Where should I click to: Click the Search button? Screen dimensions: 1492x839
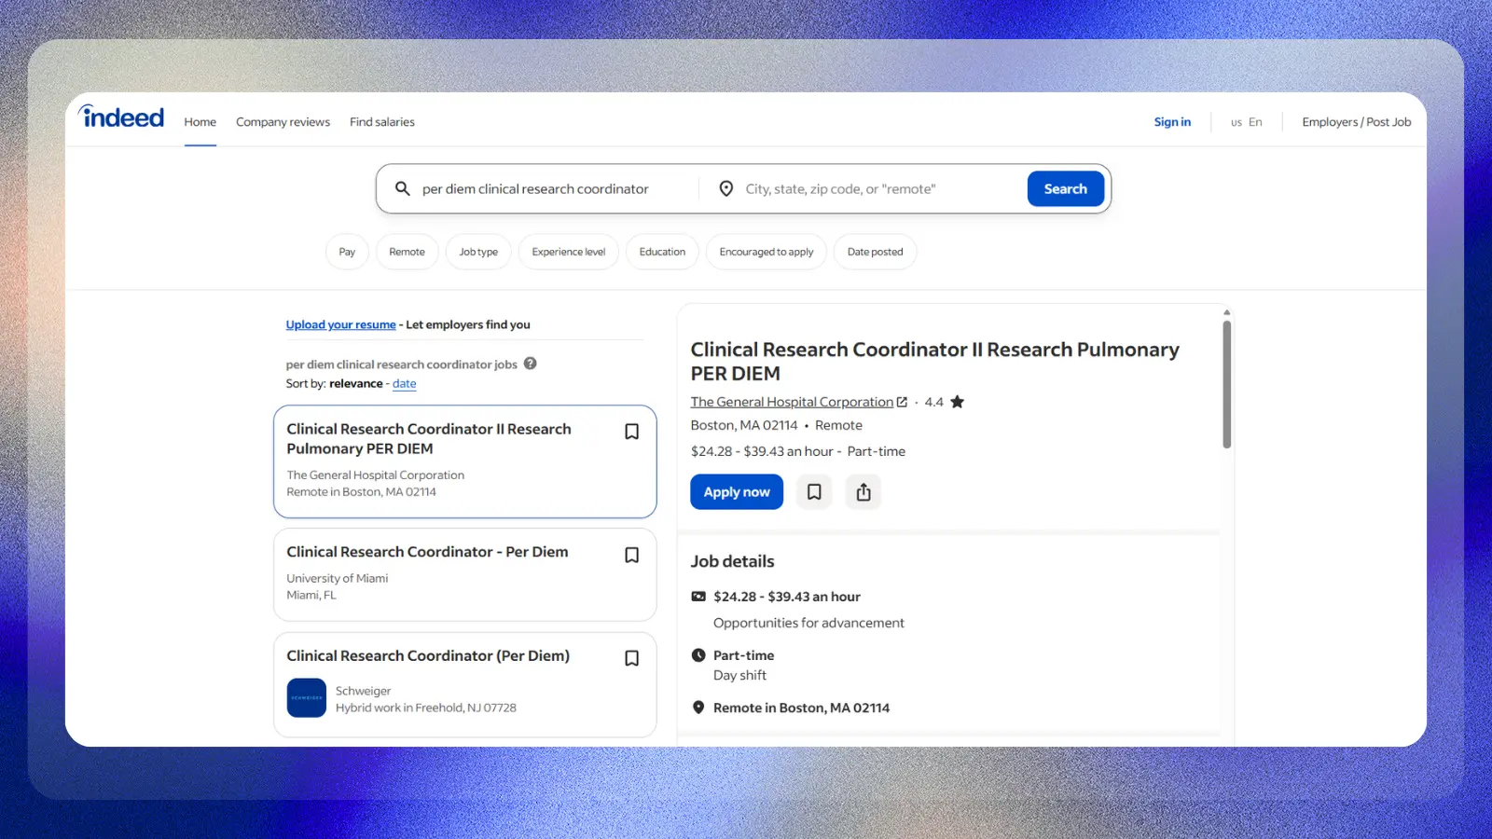(1066, 188)
